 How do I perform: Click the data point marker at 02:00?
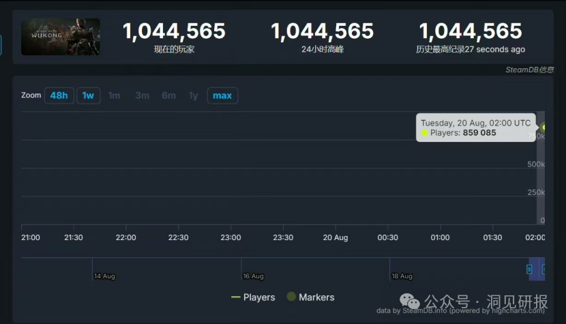pyautogui.click(x=543, y=127)
